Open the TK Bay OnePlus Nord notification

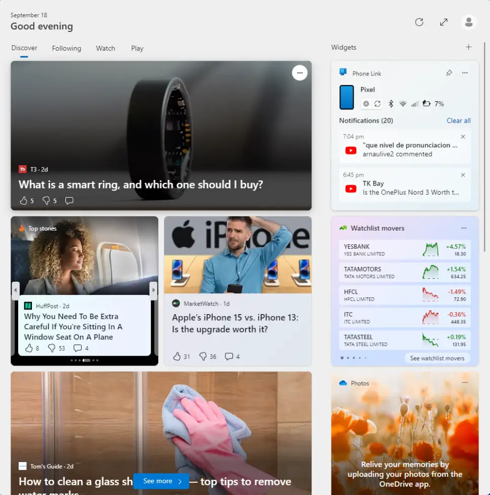click(405, 185)
